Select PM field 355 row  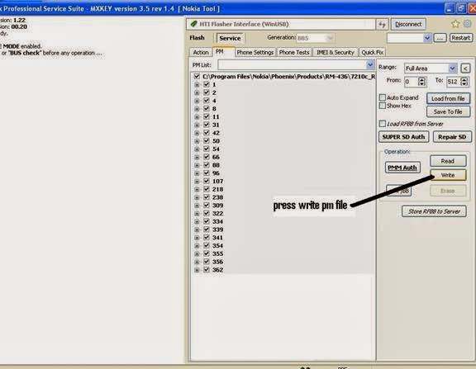[217, 253]
